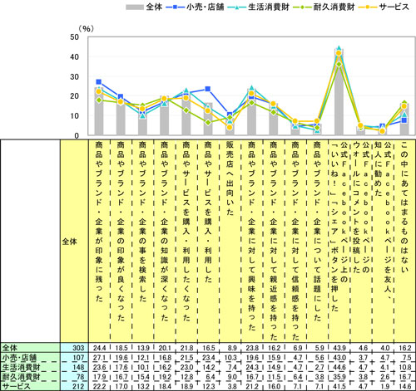Click the highest cyan triangle point near 44.6
Screen dimensions: 416x391
tap(339, 48)
